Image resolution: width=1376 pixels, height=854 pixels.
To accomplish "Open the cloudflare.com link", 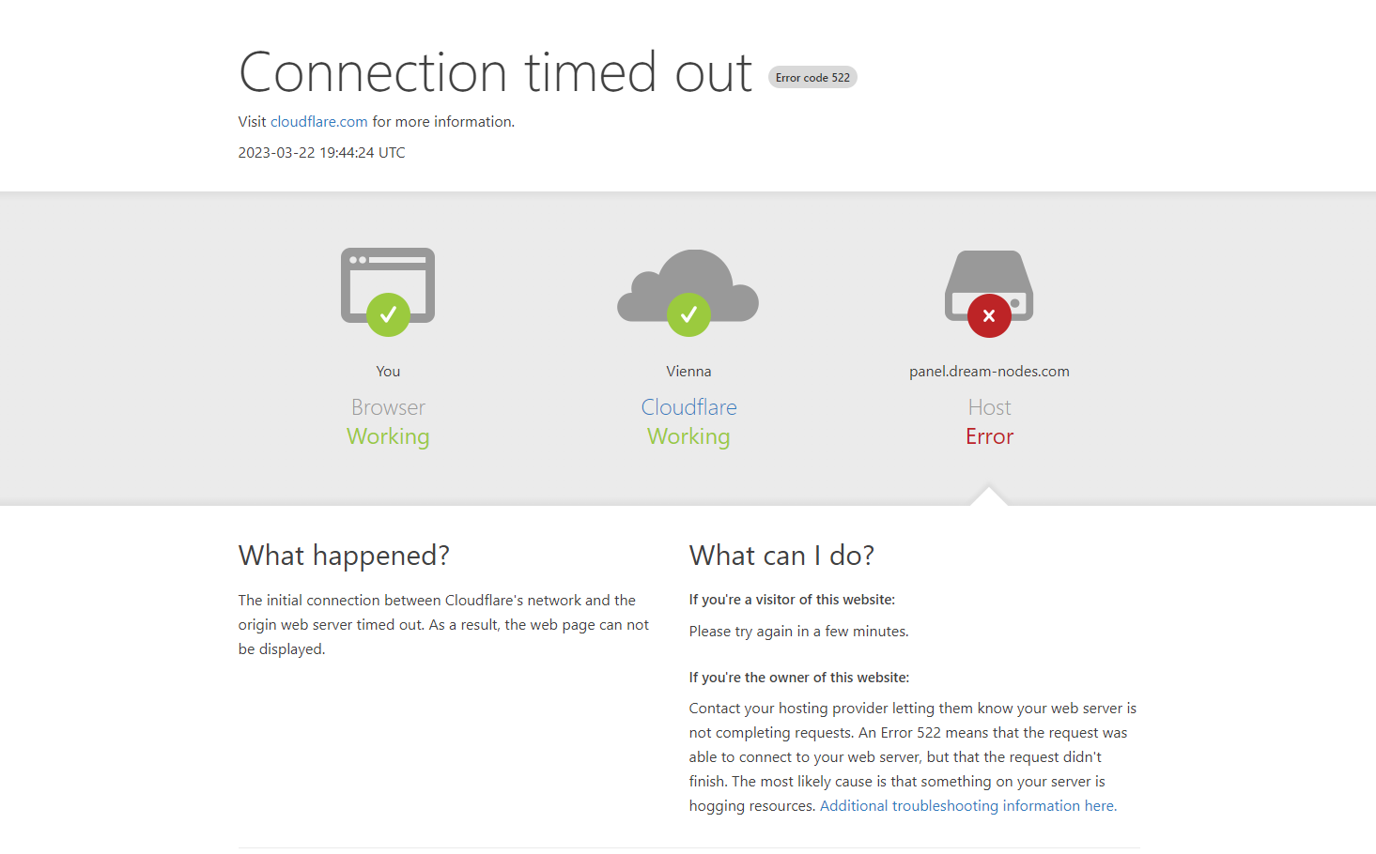I will tap(319, 122).
